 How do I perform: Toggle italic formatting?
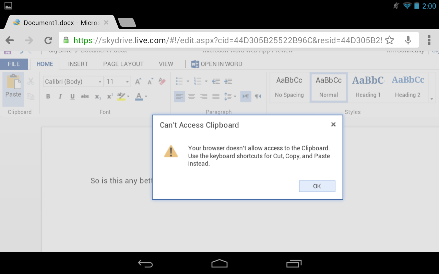coord(60,96)
